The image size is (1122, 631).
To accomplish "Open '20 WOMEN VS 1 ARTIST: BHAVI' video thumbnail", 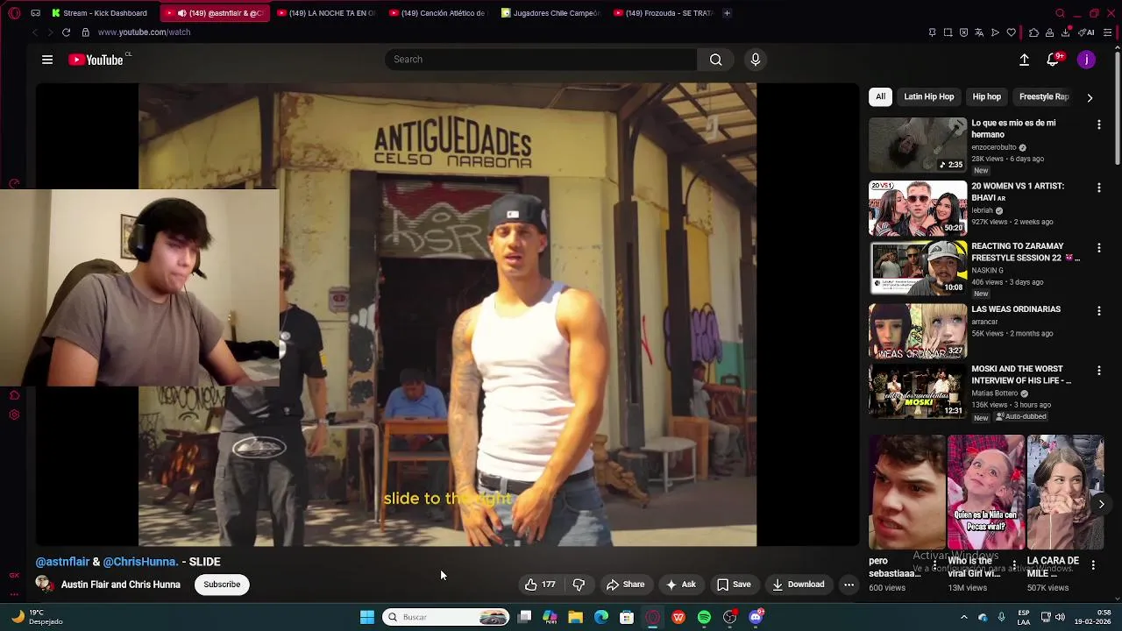I will [x=918, y=209].
